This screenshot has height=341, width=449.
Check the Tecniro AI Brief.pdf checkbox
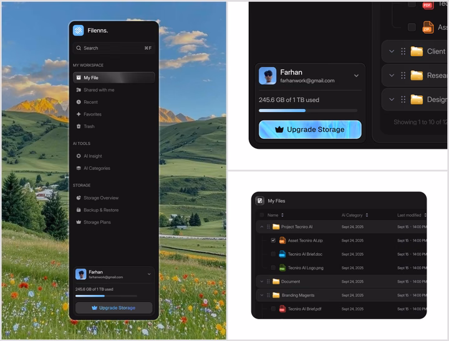point(273,309)
